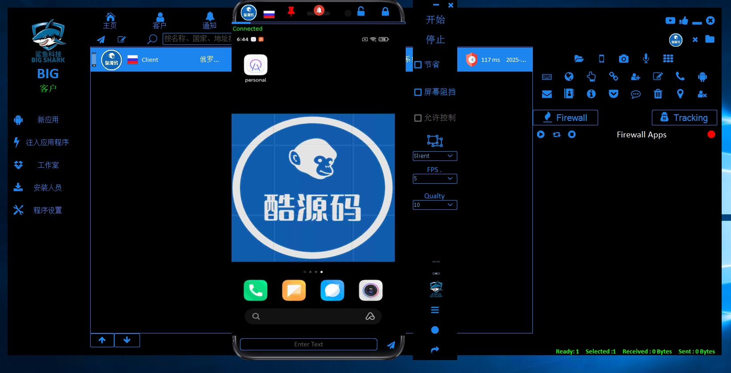Click the phone's home screen search bar
Screen dimensions: 731x373
tap(313, 316)
